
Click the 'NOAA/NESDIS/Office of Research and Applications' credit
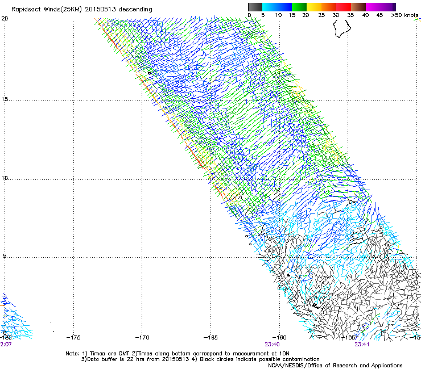point(335,366)
